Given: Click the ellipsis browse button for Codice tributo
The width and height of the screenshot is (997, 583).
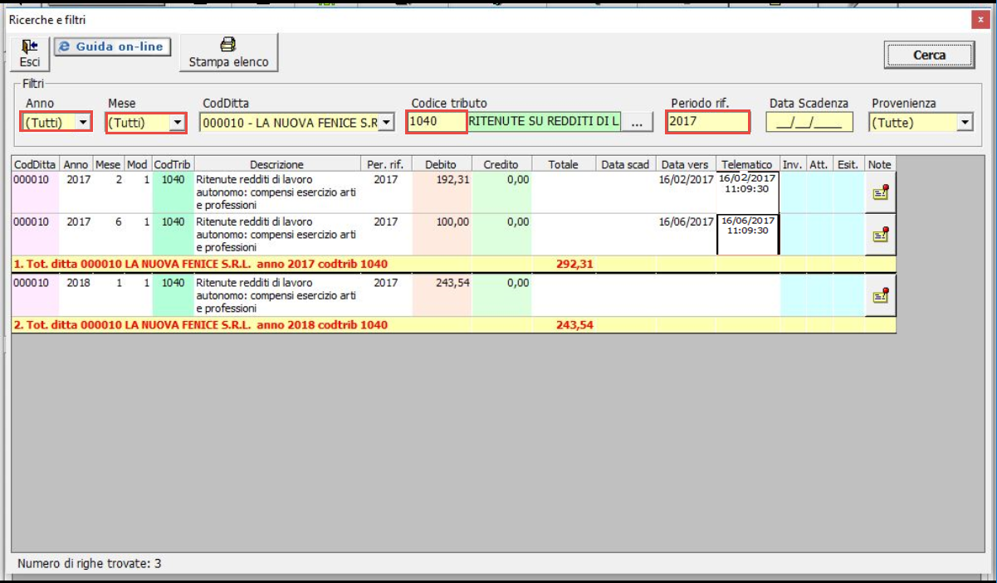Looking at the screenshot, I should click(637, 123).
